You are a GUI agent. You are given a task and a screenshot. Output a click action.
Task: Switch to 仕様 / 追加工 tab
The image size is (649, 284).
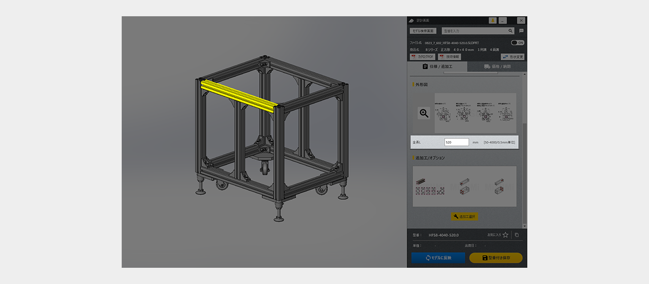437,66
